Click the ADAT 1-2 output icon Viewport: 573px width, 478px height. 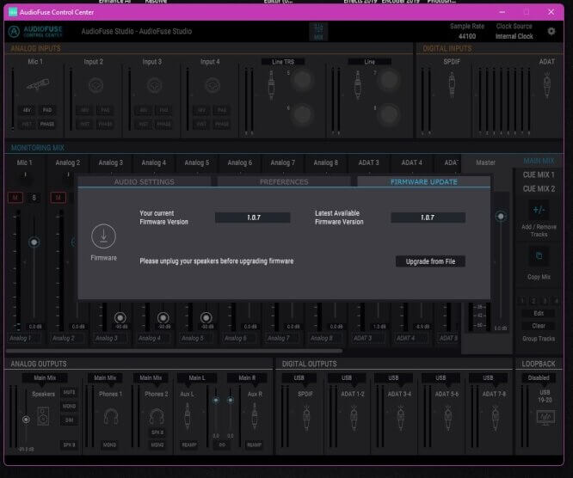click(x=354, y=418)
